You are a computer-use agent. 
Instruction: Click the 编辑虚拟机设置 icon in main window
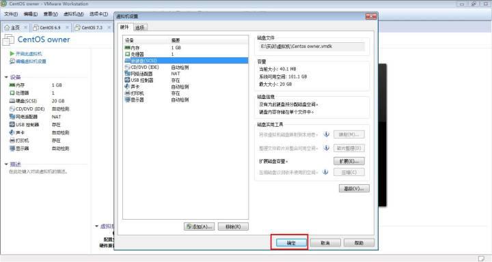[x=12, y=61]
